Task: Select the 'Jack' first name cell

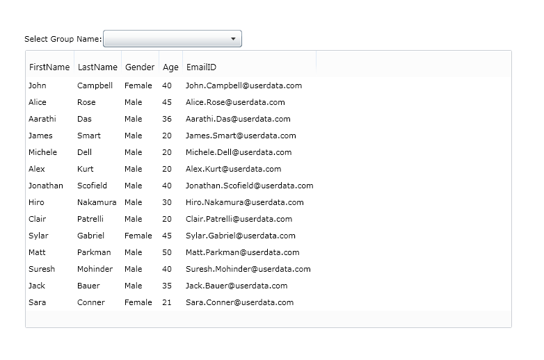Action: [x=36, y=285]
